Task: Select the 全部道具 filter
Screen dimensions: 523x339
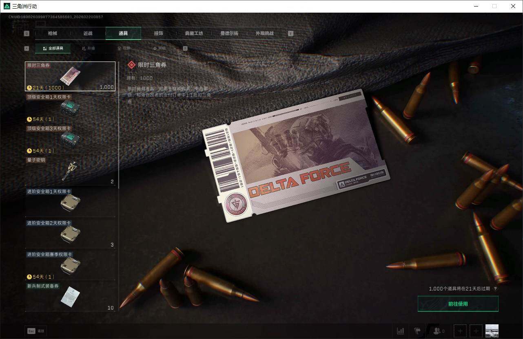Action: coord(53,48)
